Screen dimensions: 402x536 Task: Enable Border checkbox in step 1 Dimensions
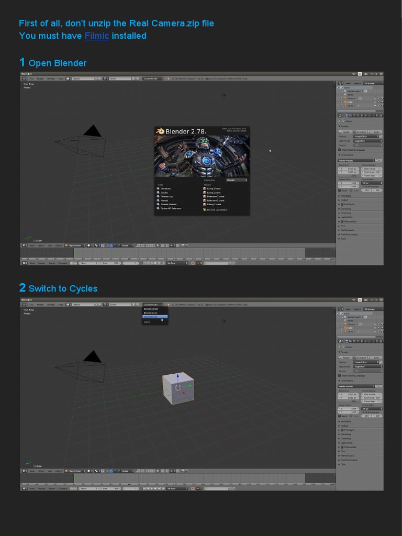340,191
